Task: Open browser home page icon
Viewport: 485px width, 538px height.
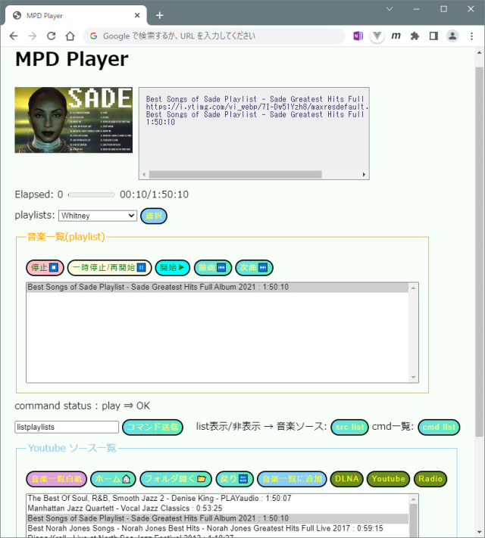Action: click(x=70, y=36)
